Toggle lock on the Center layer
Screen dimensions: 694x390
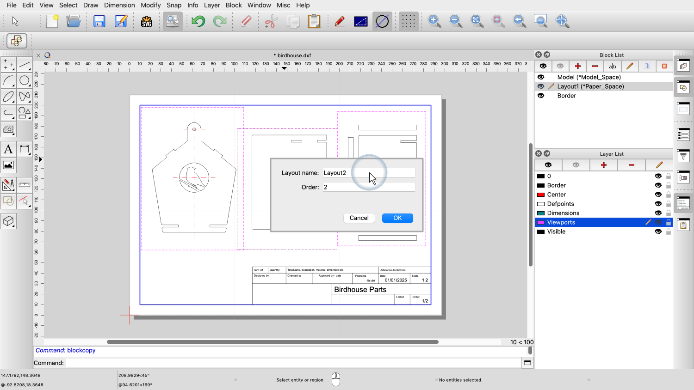[x=669, y=195]
